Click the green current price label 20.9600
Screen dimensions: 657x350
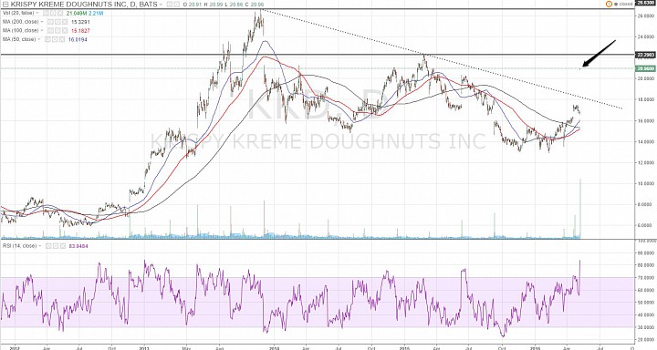pyautogui.click(x=646, y=68)
